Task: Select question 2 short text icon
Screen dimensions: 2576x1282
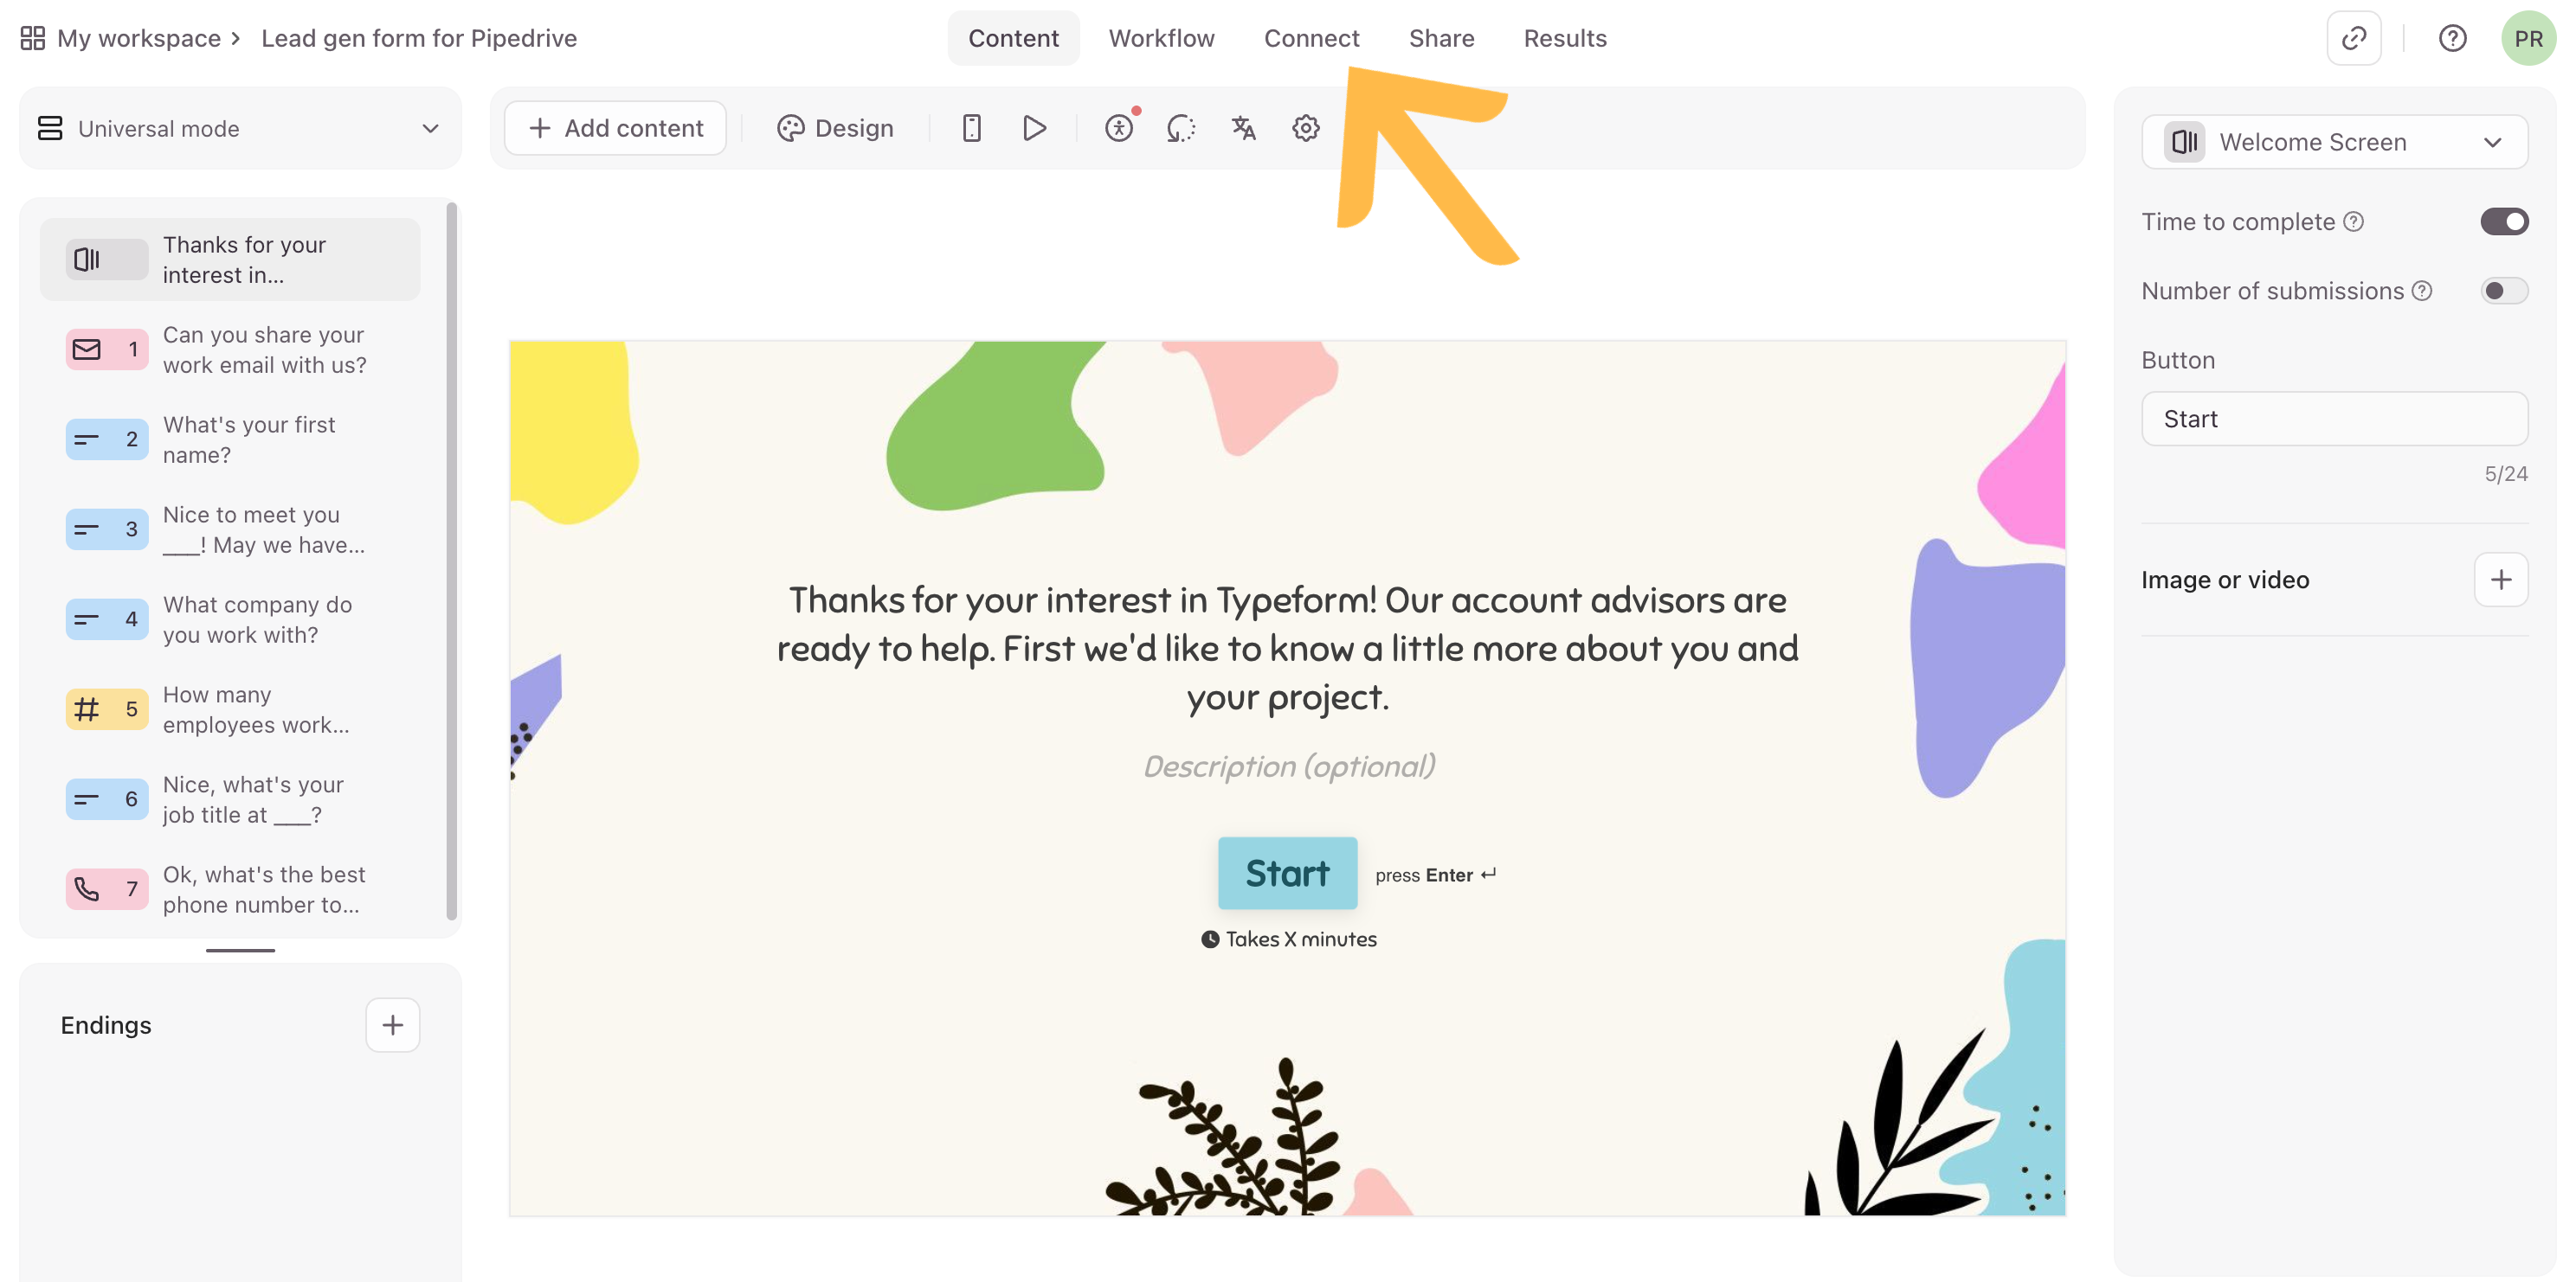Action: (x=106, y=439)
